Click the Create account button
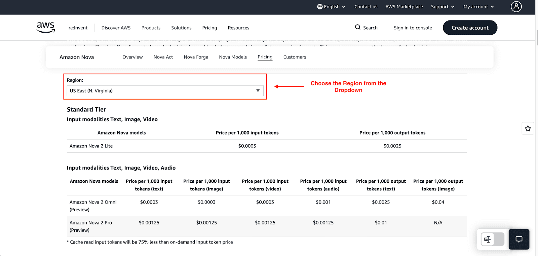The height and width of the screenshot is (256, 538). pos(470,28)
